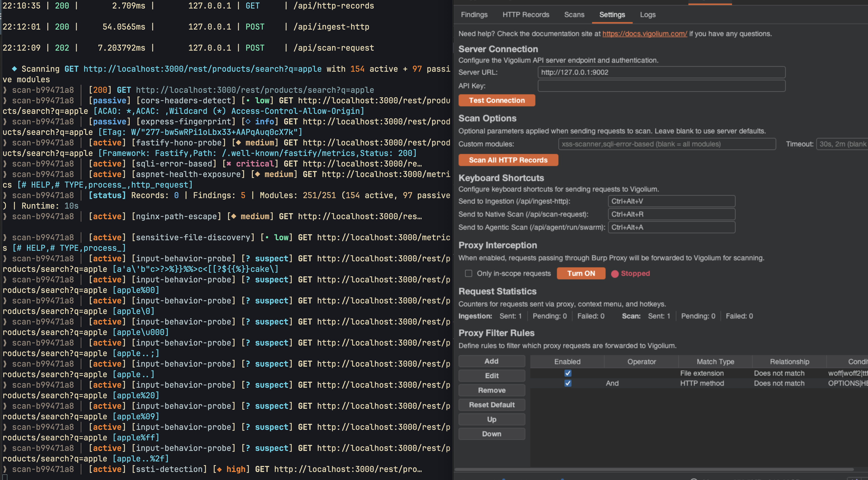Click the Match Type column header
Image resolution: width=868 pixels, height=480 pixels.
pyautogui.click(x=715, y=361)
